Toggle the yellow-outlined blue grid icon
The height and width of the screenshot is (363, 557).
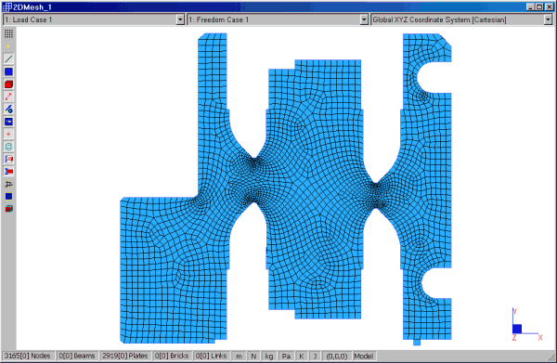point(8,197)
